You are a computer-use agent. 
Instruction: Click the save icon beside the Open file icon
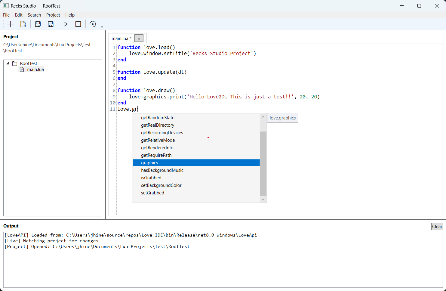click(38, 24)
